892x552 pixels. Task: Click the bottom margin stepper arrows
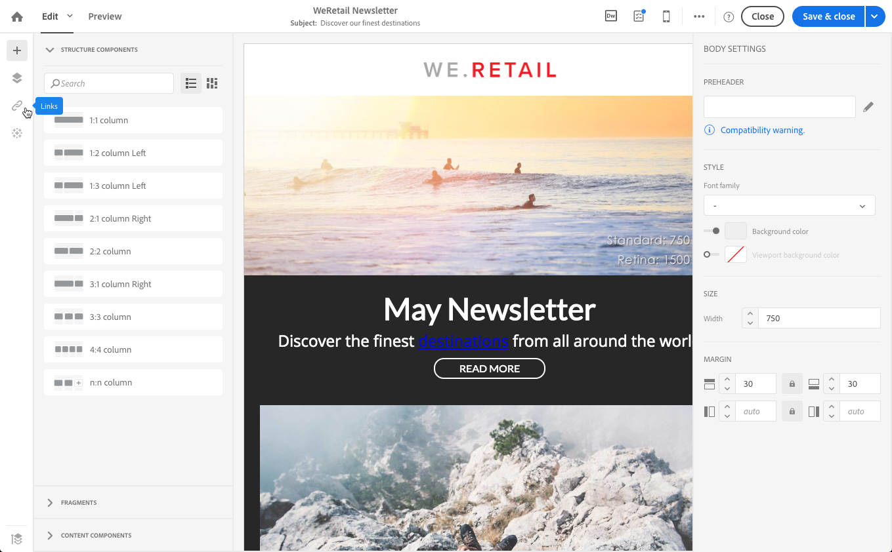pos(832,384)
